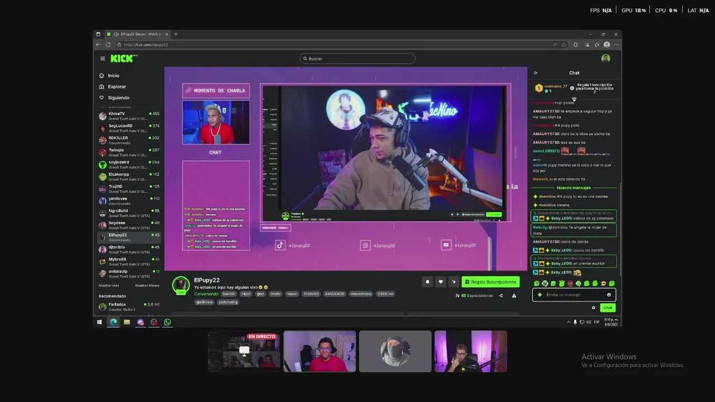This screenshot has width=715, height=402.
Task: Share the stream via share icon
Action: (500, 296)
